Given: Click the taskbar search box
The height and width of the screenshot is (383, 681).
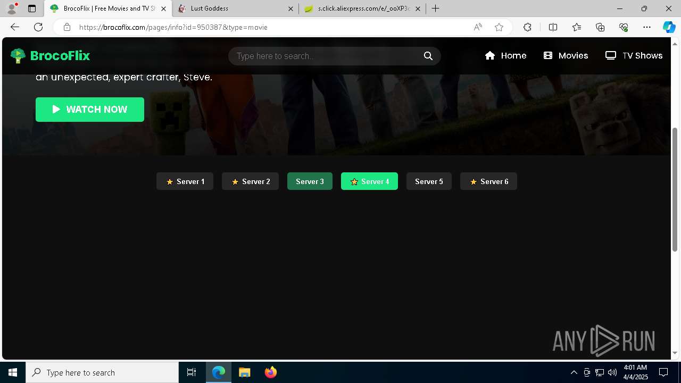Looking at the screenshot, I should (102, 372).
